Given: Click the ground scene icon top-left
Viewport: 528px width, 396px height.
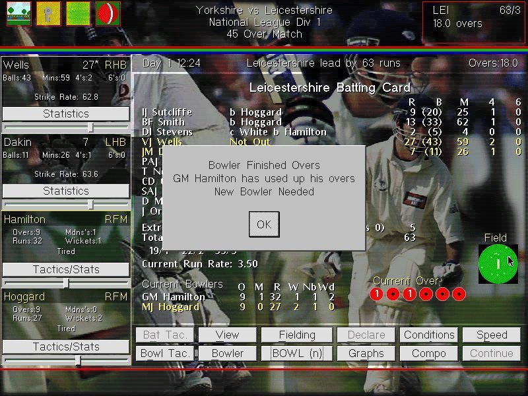Looking at the screenshot, I should (18, 13).
